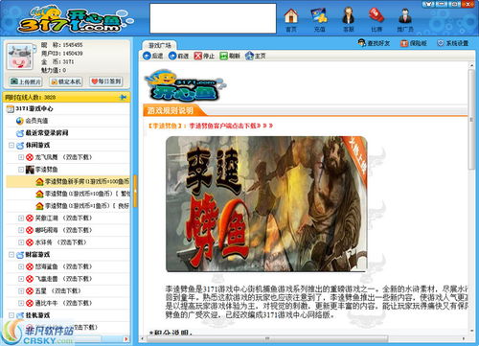The height and width of the screenshot is (346, 479).
Task: Collapse the 财富游戏 category node
Action: [11, 255]
